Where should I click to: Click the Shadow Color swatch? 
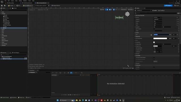(158, 46)
